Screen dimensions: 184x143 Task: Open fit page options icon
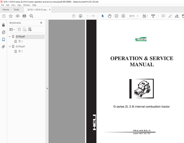click(x=145, y=16)
